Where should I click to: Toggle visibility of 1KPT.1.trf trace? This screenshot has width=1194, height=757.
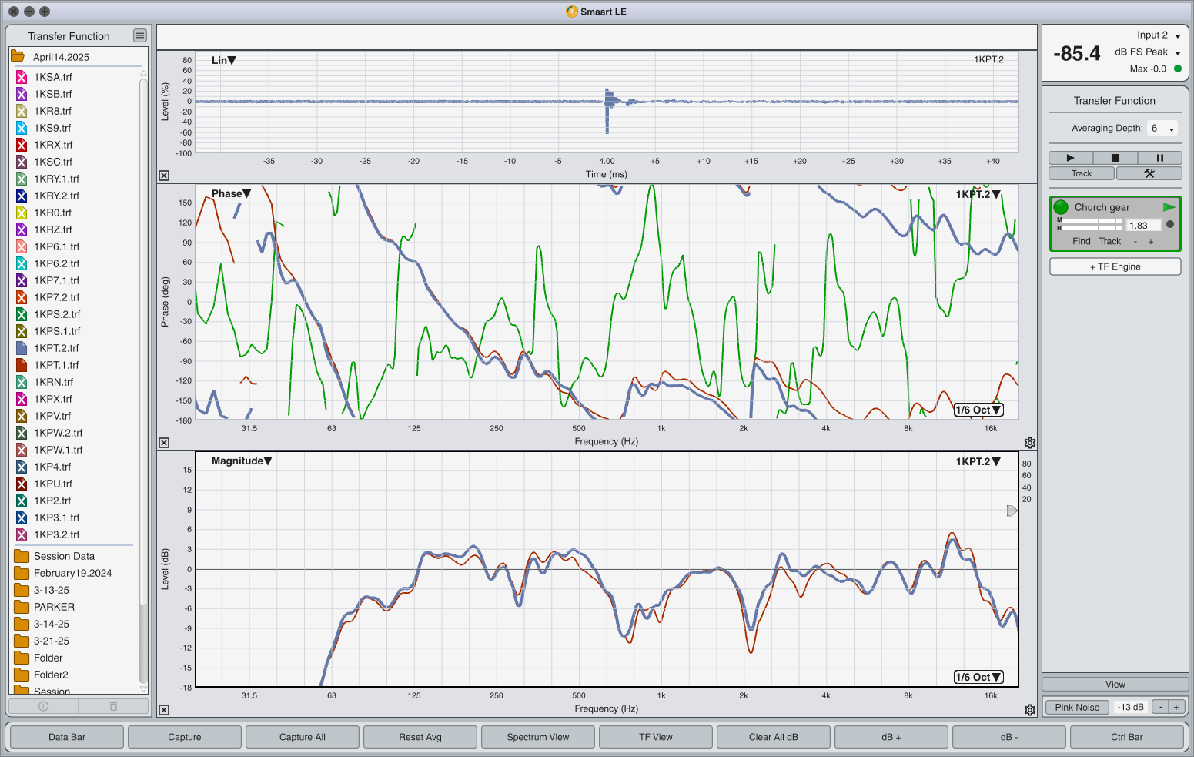[22, 365]
